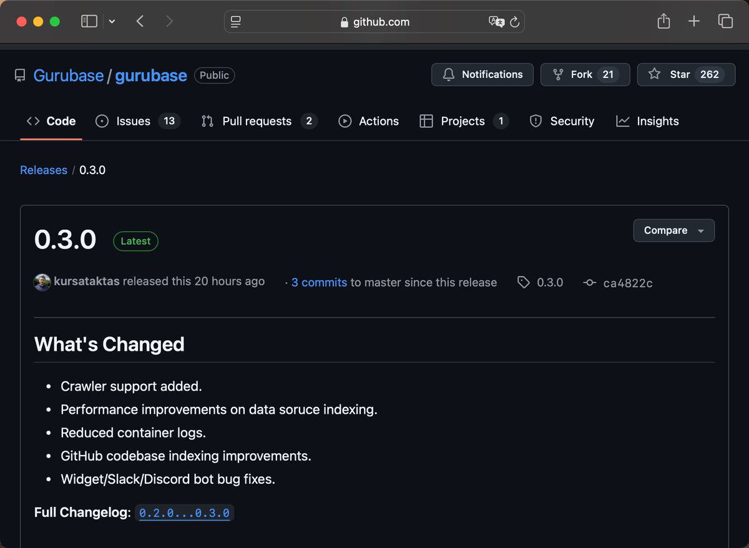Click the repository book icon
The height and width of the screenshot is (548, 749).
click(20, 76)
